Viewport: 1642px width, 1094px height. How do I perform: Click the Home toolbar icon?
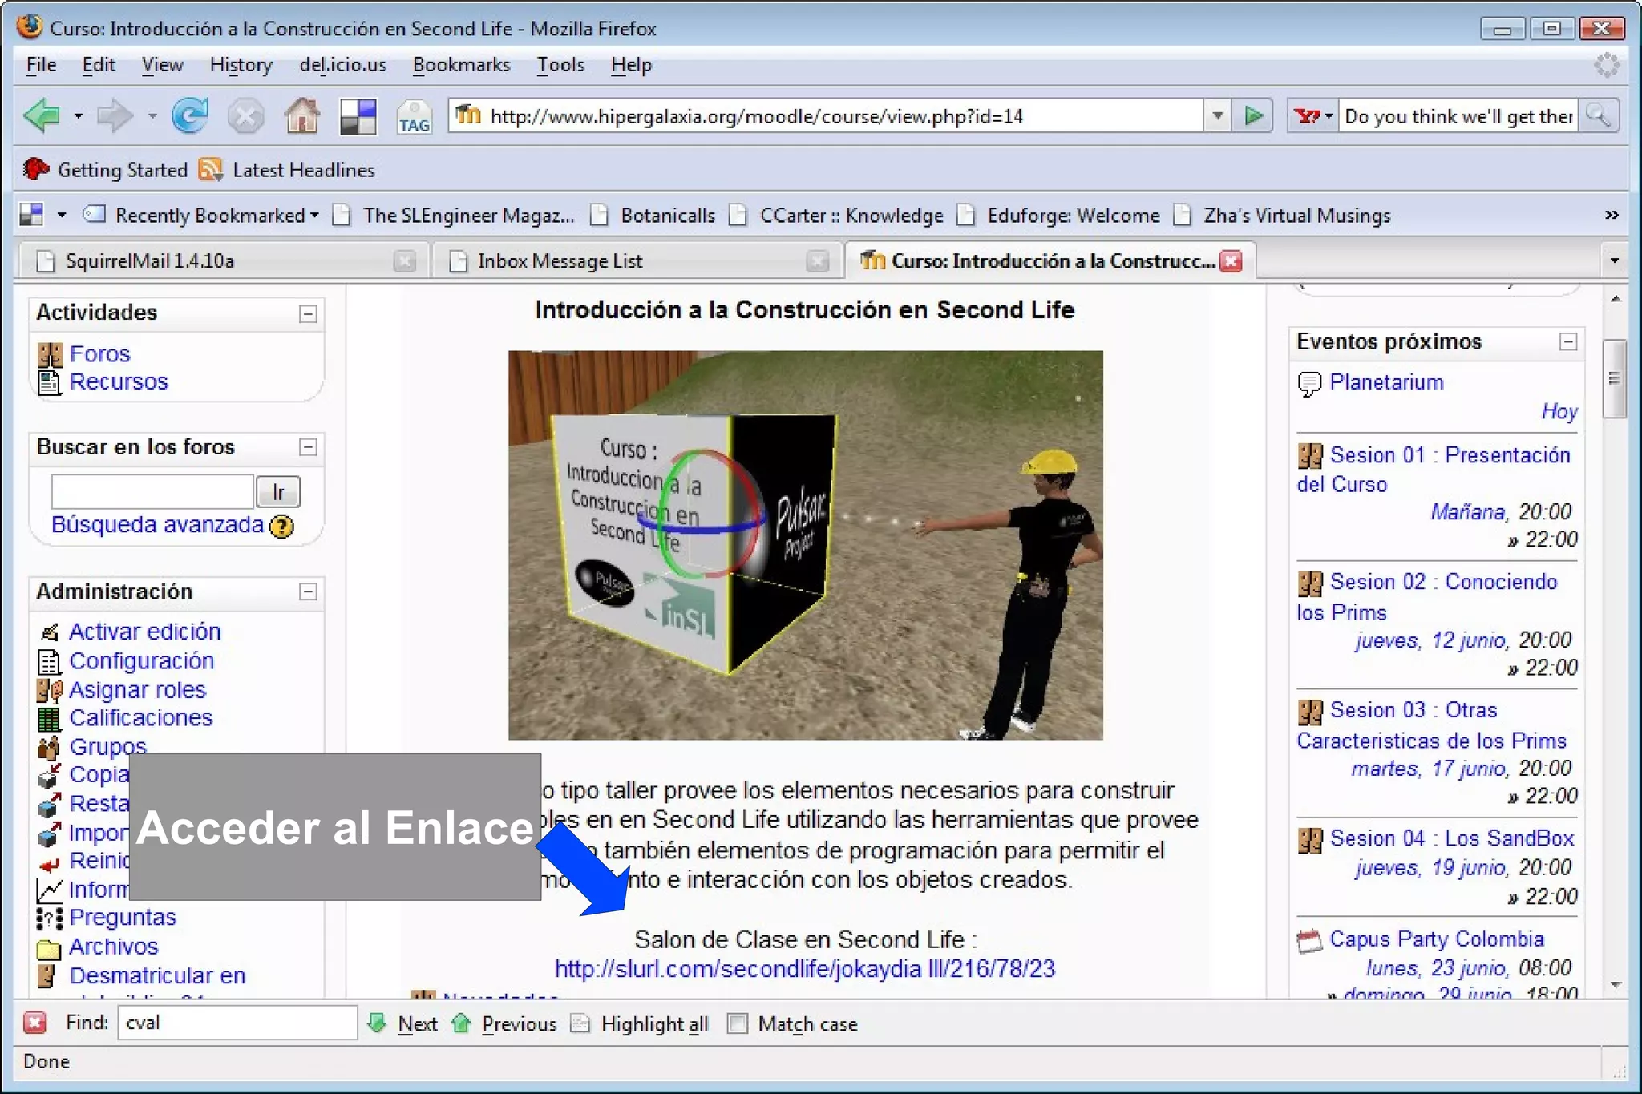pyautogui.click(x=301, y=116)
